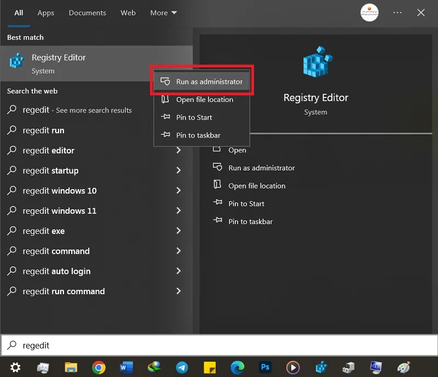Expand the regedit auto login suggestion arrow
Image resolution: width=438 pixels, height=377 pixels.
178,271
